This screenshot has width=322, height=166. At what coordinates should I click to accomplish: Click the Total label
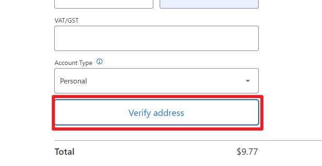coord(65,152)
